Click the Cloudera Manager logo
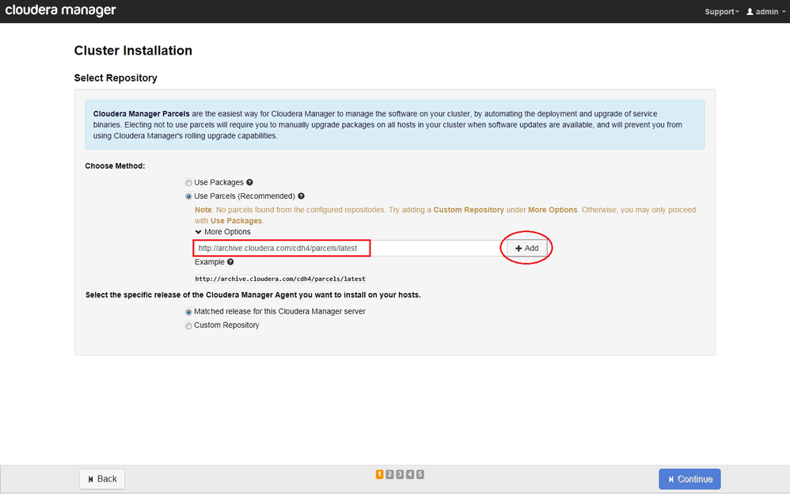The image size is (790, 494). 60,10
